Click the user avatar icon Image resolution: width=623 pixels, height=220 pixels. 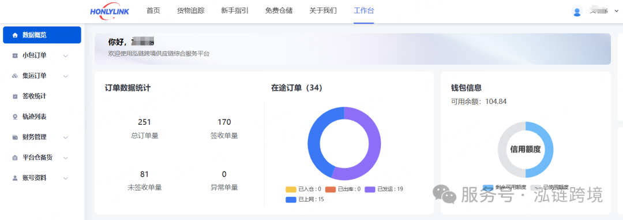tap(577, 11)
